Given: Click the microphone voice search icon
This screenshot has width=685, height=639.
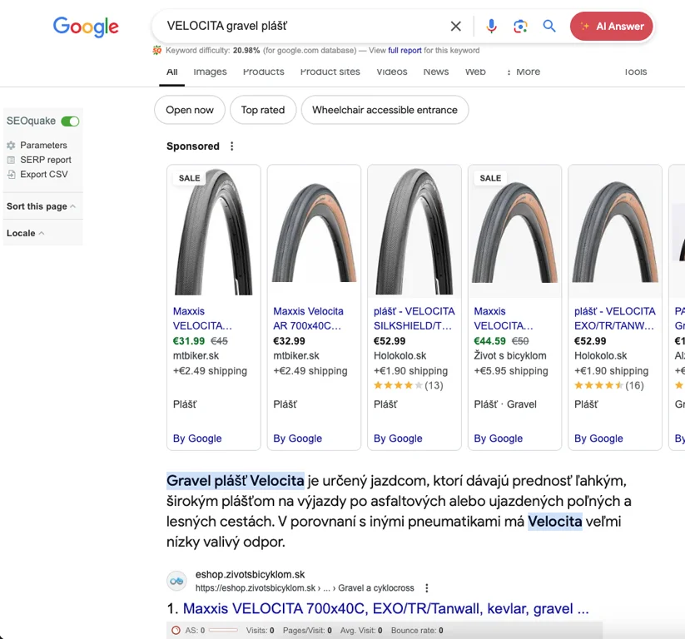Looking at the screenshot, I should coord(491,27).
